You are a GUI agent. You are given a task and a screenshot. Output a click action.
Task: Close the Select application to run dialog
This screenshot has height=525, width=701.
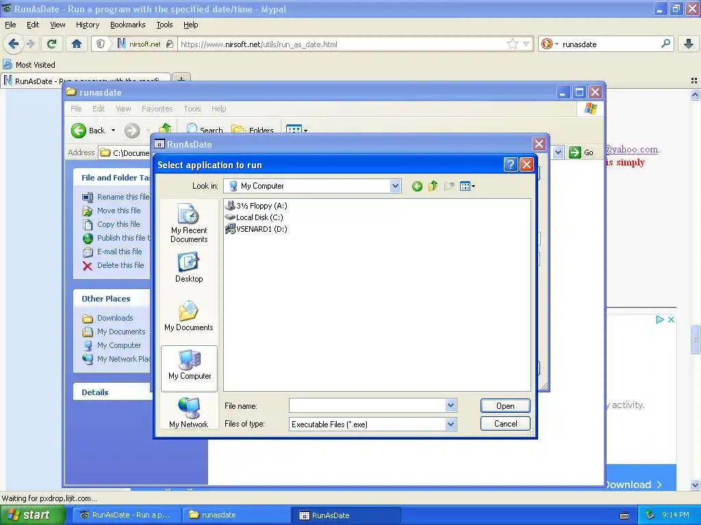(526, 165)
